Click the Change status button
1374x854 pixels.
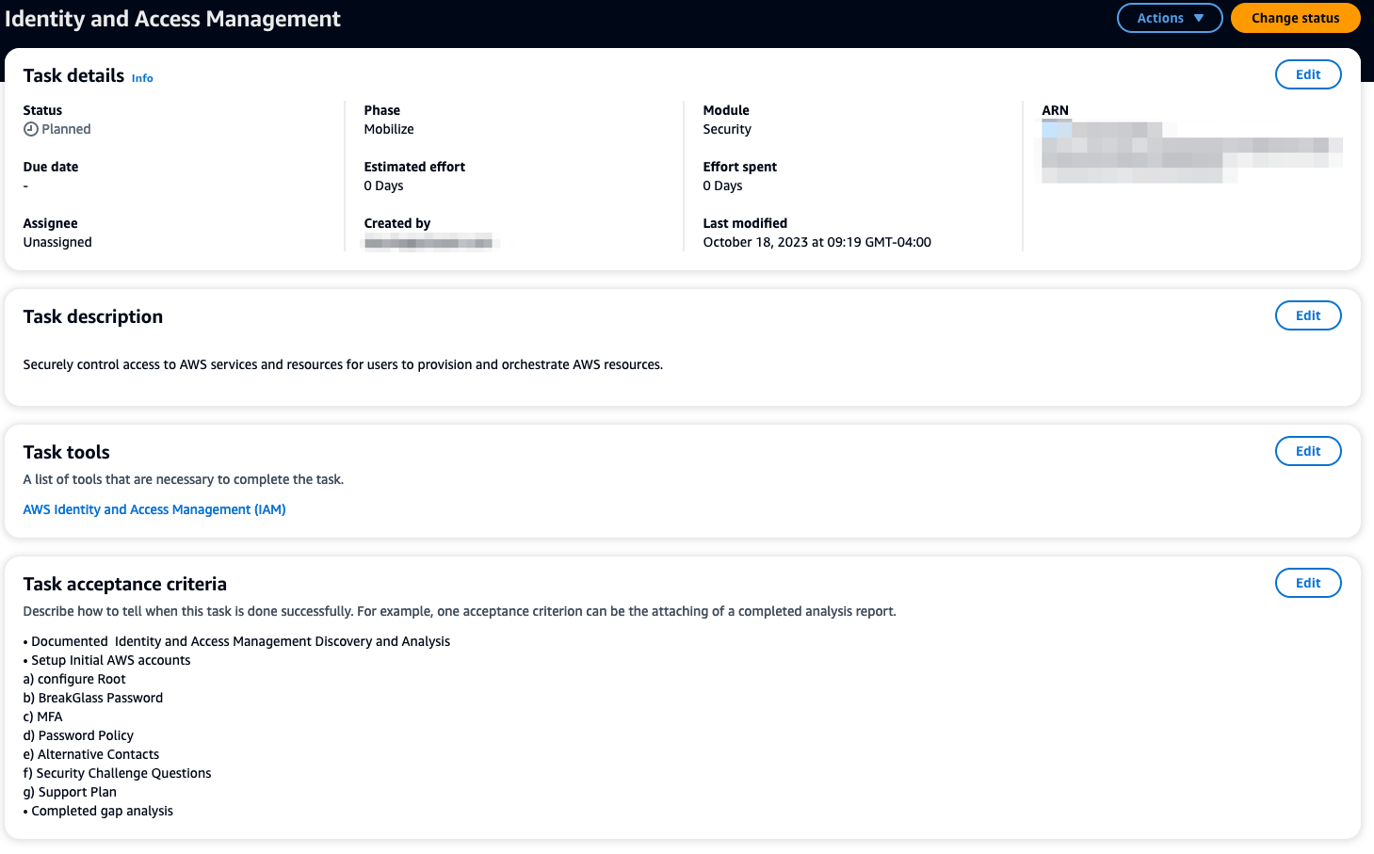point(1295,18)
